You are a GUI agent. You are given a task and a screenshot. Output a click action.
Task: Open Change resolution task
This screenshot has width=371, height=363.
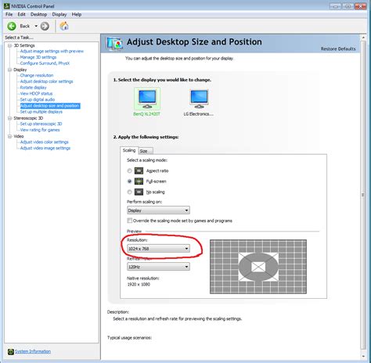point(37,75)
